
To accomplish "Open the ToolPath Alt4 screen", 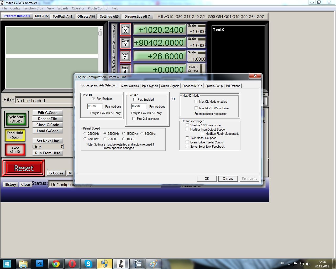I will pyautogui.click(x=62, y=16).
